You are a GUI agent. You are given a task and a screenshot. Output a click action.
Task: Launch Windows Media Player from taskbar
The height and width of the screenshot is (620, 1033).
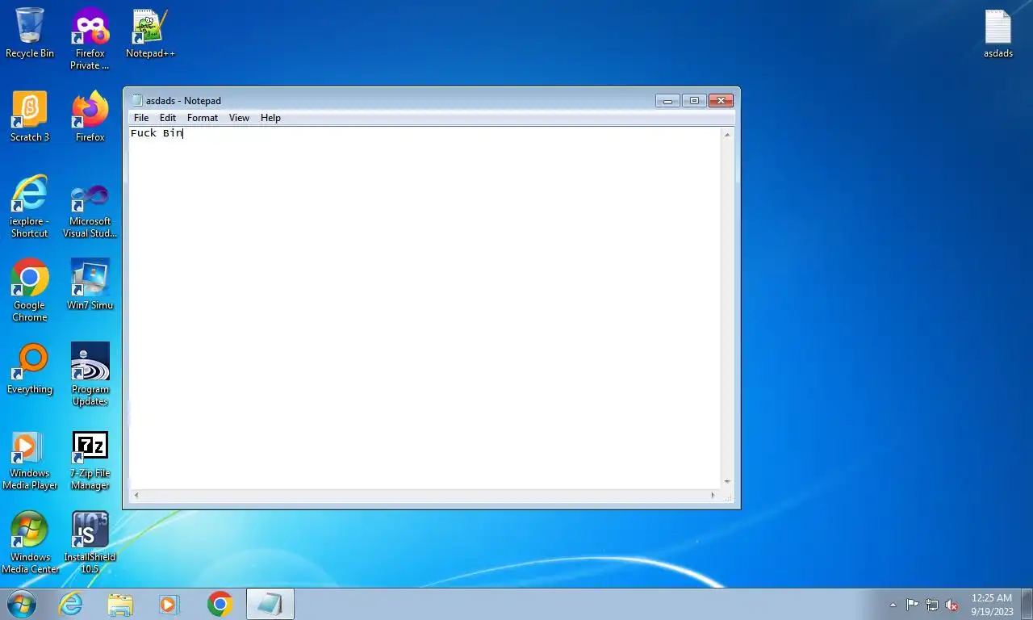coord(169,604)
